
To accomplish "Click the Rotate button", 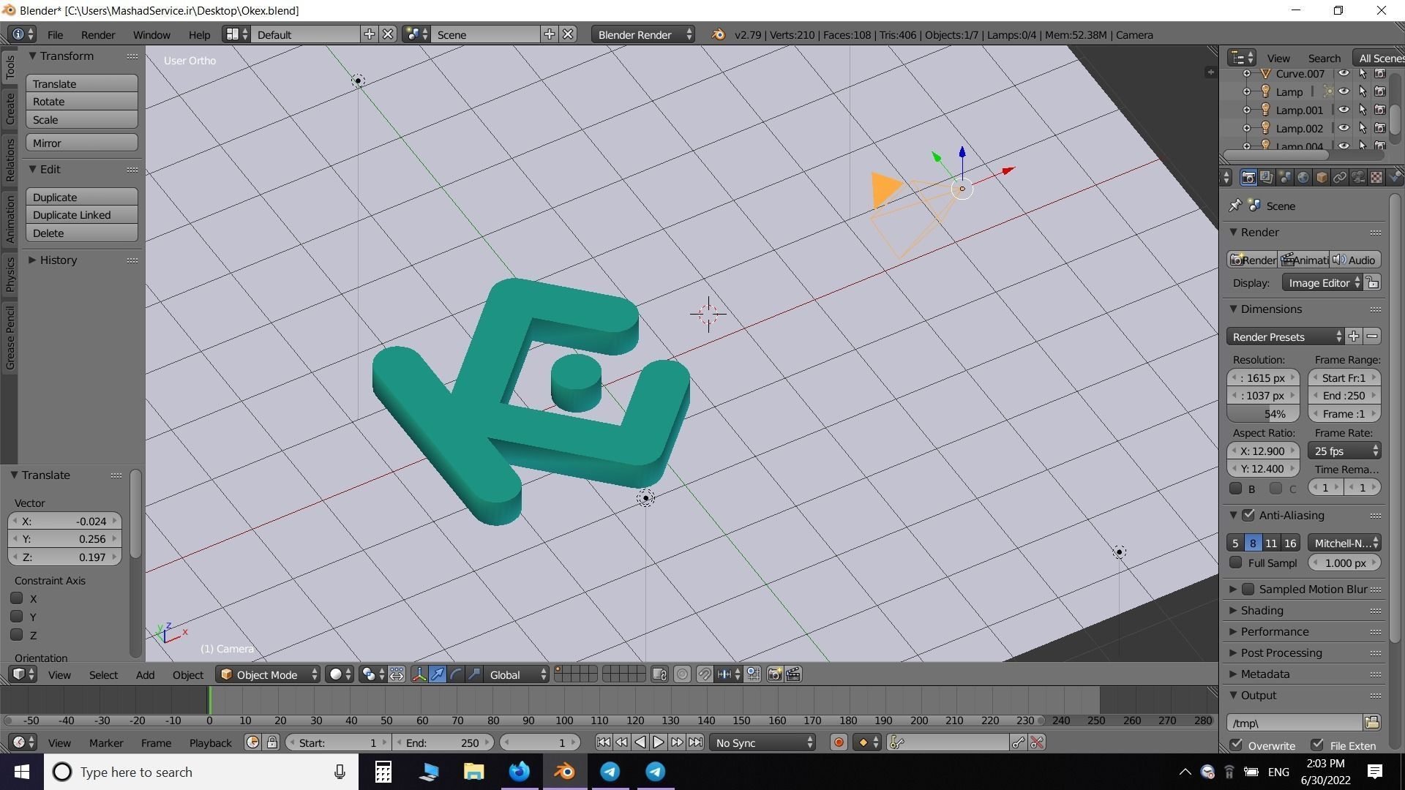I will click(x=82, y=102).
